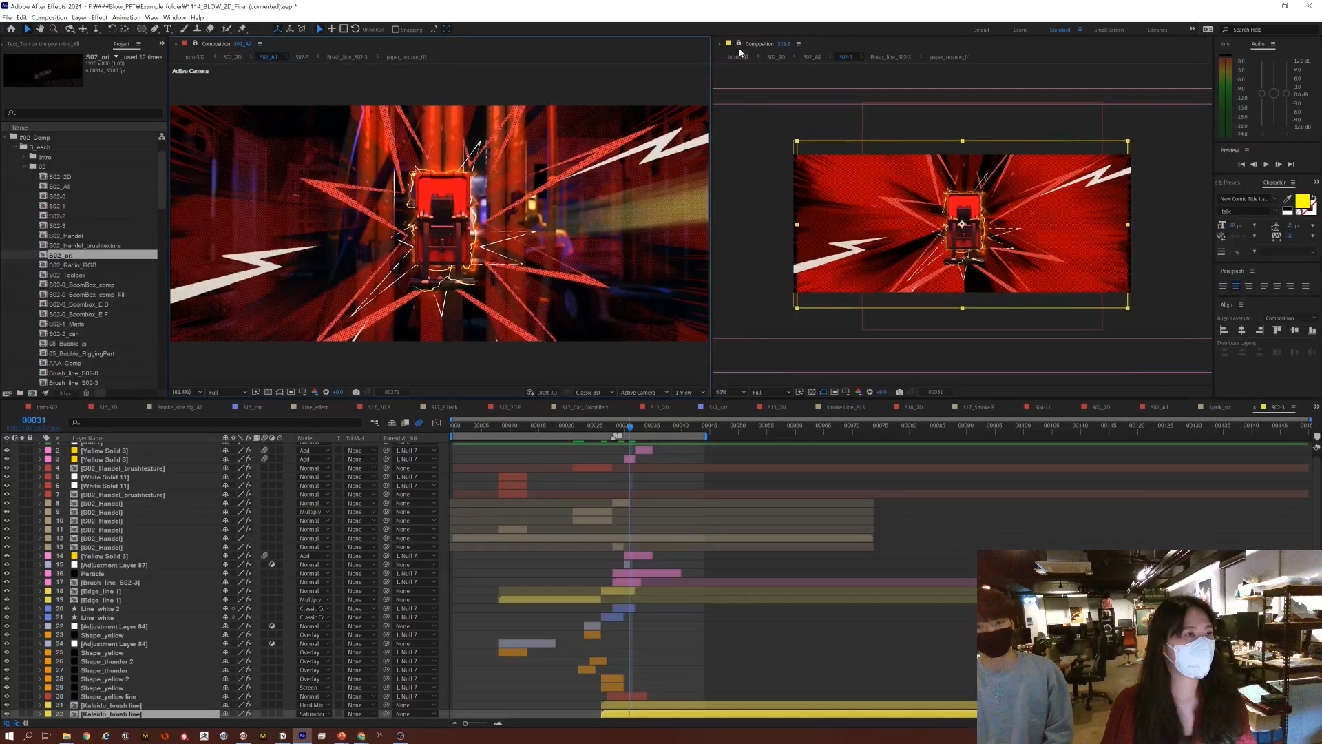Switch to the Small Screen workspace
The width and height of the screenshot is (1322, 744).
click(x=1109, y=30)
